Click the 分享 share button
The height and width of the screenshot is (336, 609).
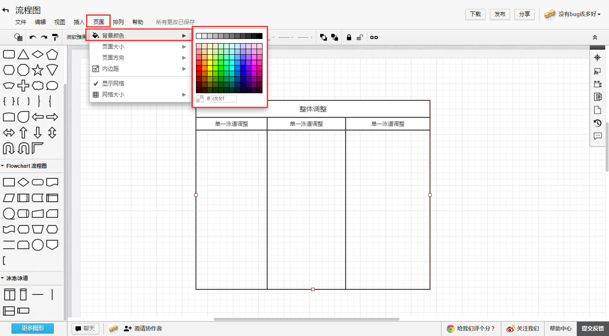pyautogui.click(x=525, y=14)
